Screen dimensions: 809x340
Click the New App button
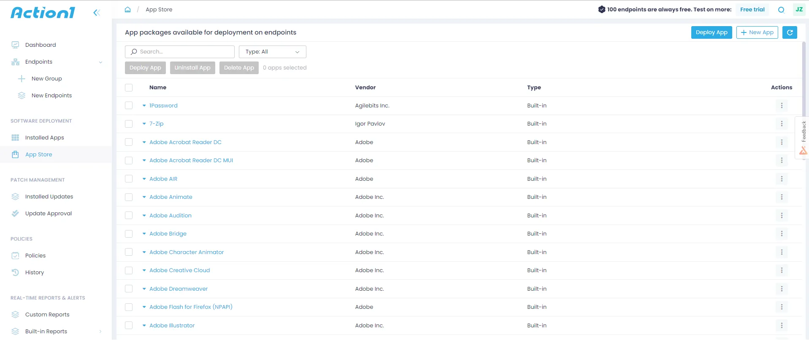coord(757,32)
